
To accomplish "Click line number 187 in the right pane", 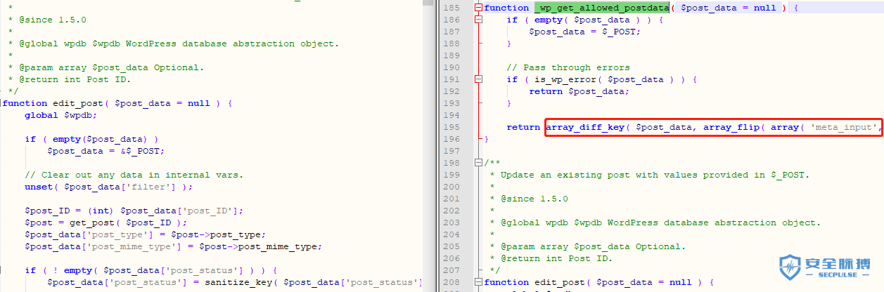I will pyautogui.click(x=451, y=32).
